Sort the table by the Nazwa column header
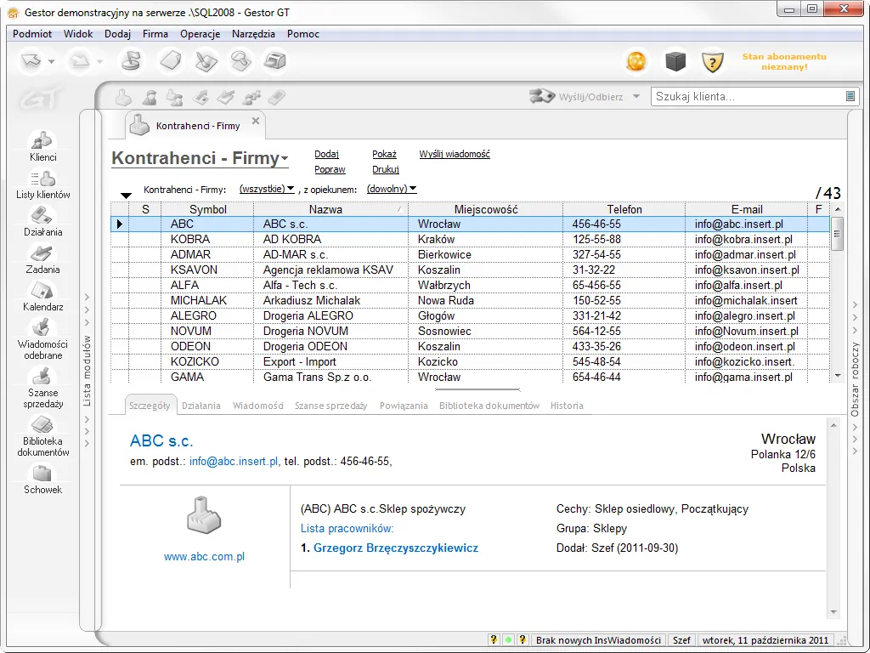The width and height of the screenshot is (870, 653). pos(330,209)
